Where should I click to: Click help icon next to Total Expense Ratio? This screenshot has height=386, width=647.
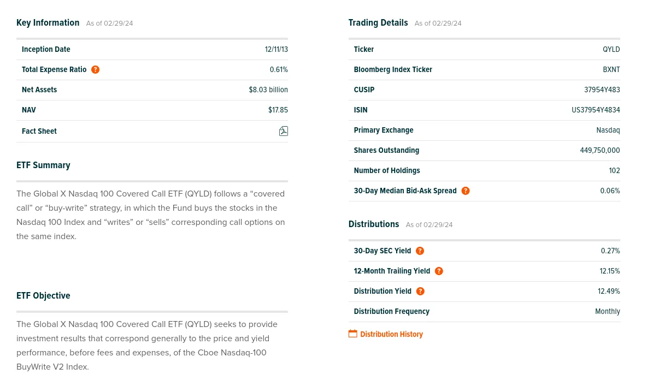click(x=95, y=70)
